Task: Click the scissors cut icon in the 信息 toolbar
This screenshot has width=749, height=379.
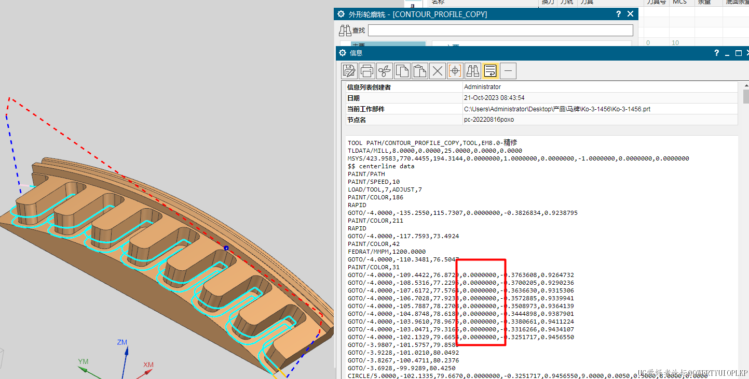Action: (385, 70)
